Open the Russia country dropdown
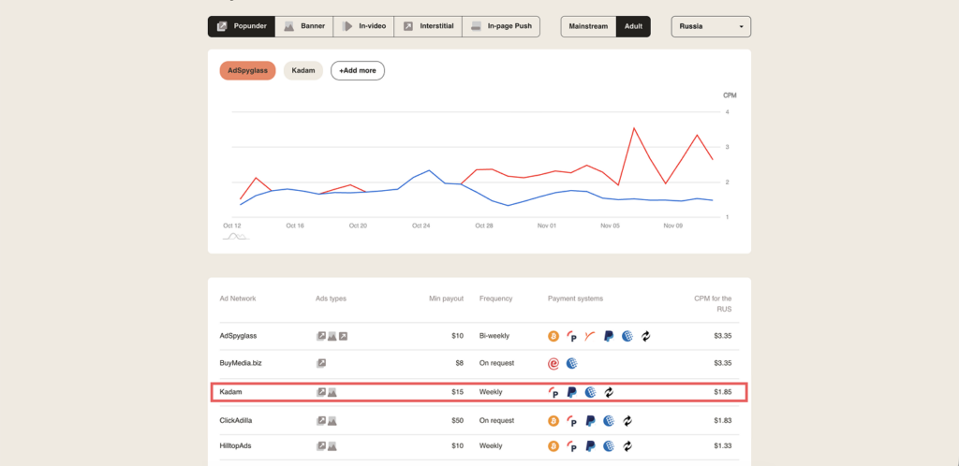The width and height of the screenshot is (959, 466). [711, 26]
